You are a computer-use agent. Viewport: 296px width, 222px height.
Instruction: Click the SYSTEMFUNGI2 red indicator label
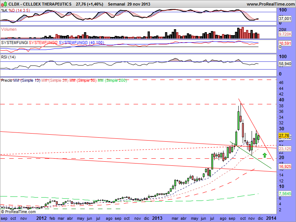43,43
